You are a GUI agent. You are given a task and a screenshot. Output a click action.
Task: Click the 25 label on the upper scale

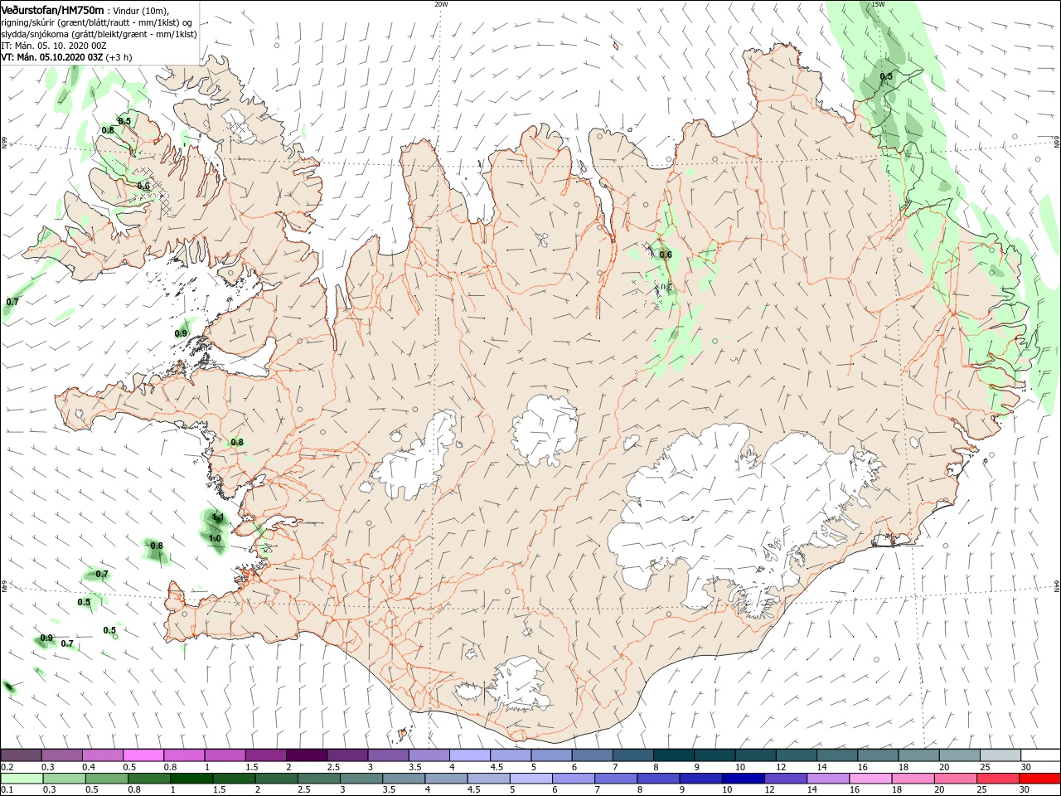(985, 767)
